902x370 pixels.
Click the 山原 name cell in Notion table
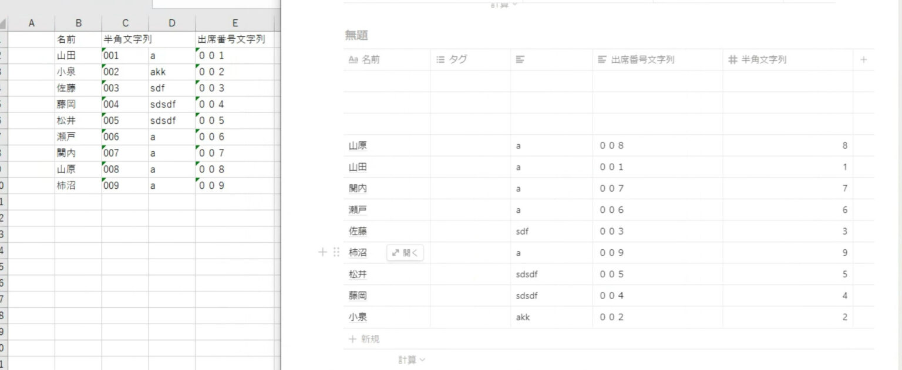[358, 145]
